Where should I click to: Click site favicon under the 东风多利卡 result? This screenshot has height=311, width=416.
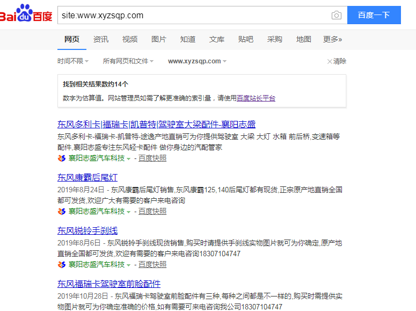coord(62,158)
